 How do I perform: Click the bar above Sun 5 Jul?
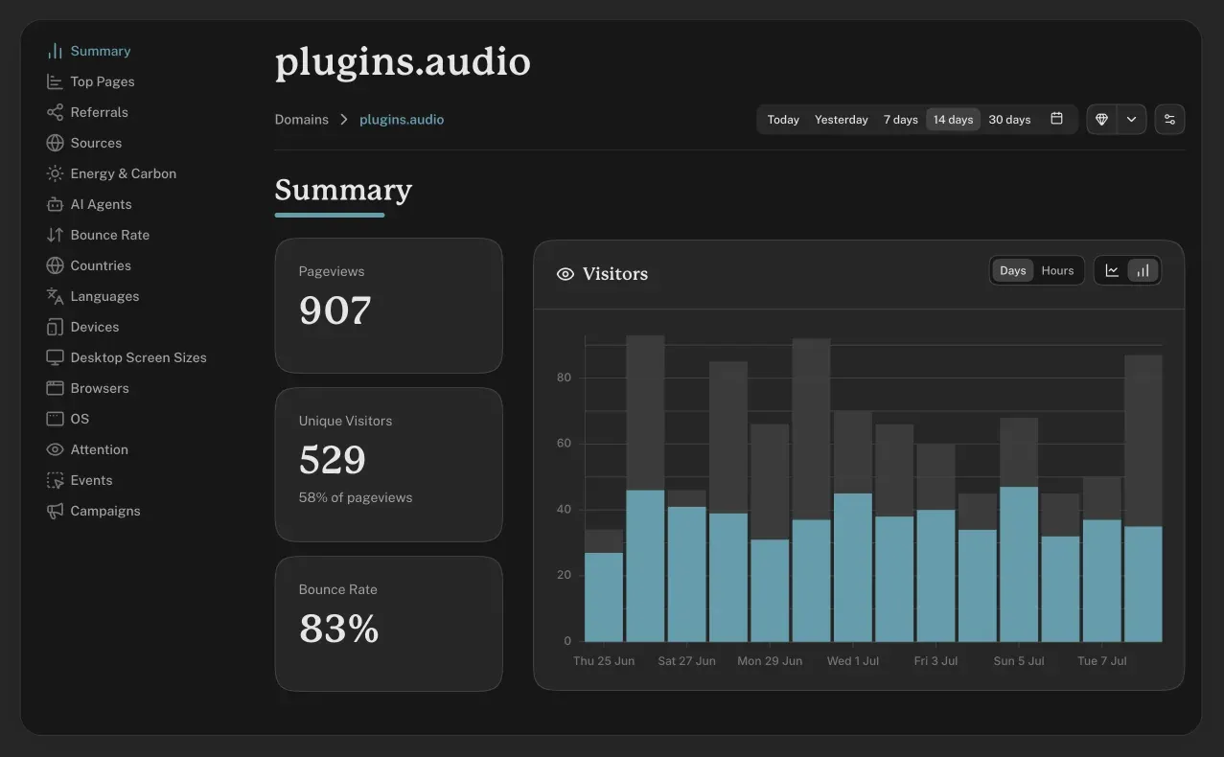pyautogui.click(x=1019, y=530)
